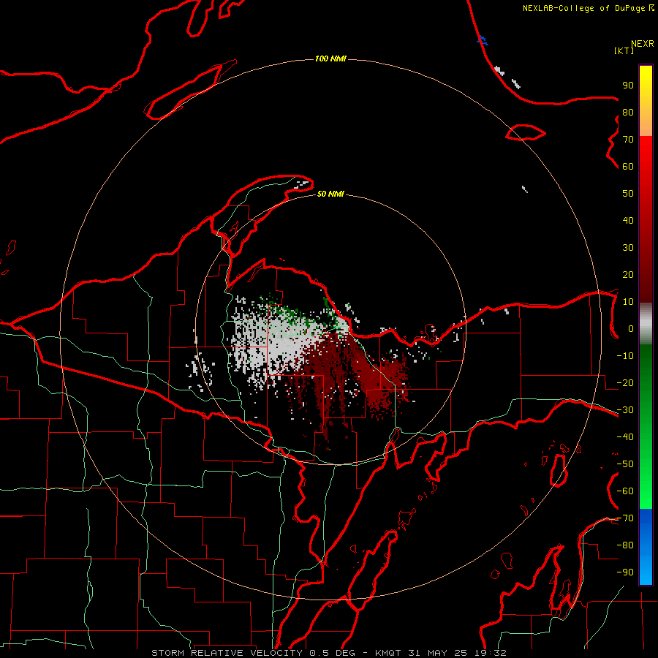Pick the yellow segment of the color bar
The height and width of the screenshot is (658, 658).
[646, 101]
